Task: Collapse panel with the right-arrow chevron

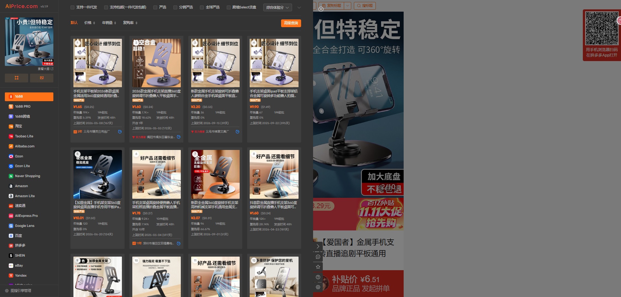Action: [318, 246]
